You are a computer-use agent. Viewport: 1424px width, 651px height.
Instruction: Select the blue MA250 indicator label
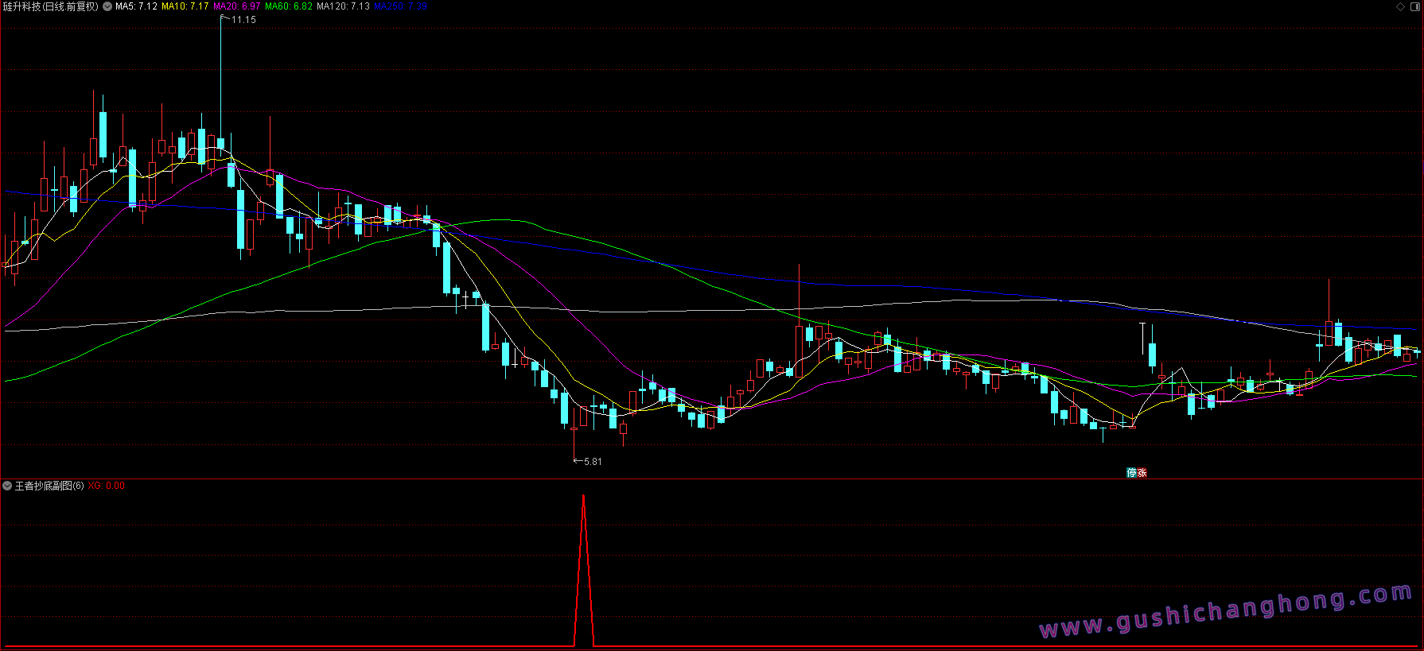400,6
